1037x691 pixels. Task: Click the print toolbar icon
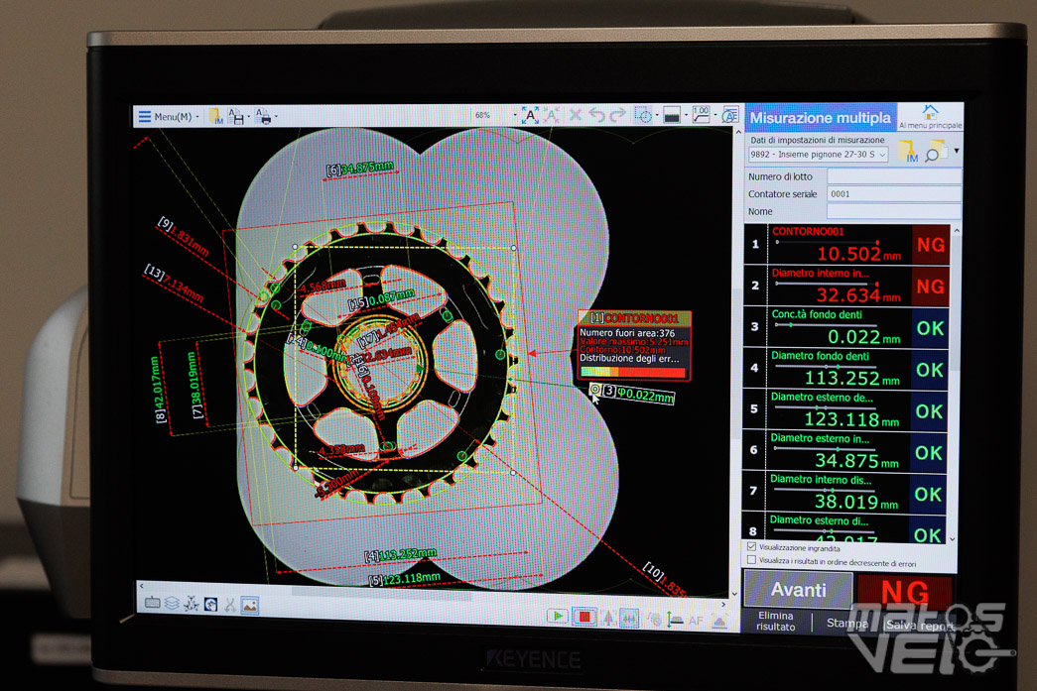[x=263, y=117]
